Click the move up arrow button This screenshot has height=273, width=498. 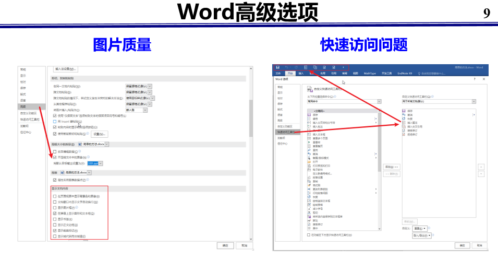click(x=481, y=167)
